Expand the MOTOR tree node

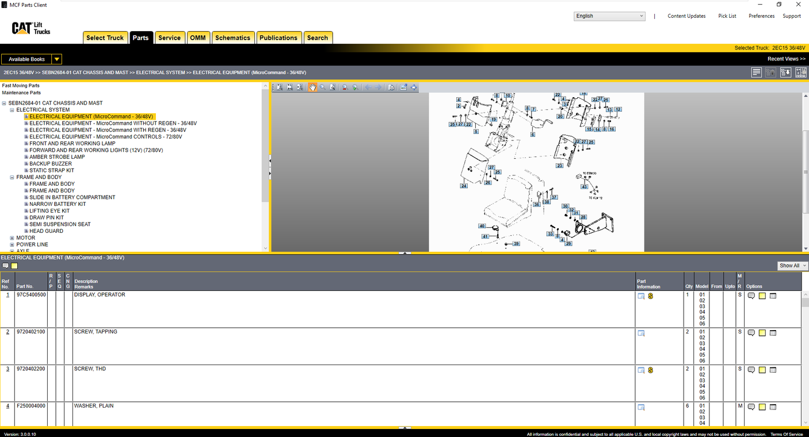click(x=13, y=237)
